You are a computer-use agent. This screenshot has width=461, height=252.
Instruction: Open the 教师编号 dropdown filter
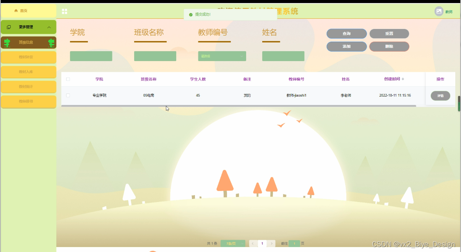coord(222,56)
